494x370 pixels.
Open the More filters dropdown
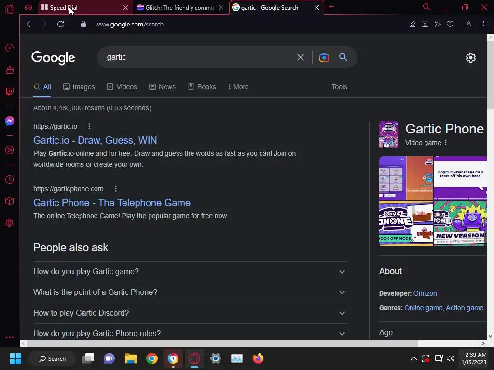(238, 87)
